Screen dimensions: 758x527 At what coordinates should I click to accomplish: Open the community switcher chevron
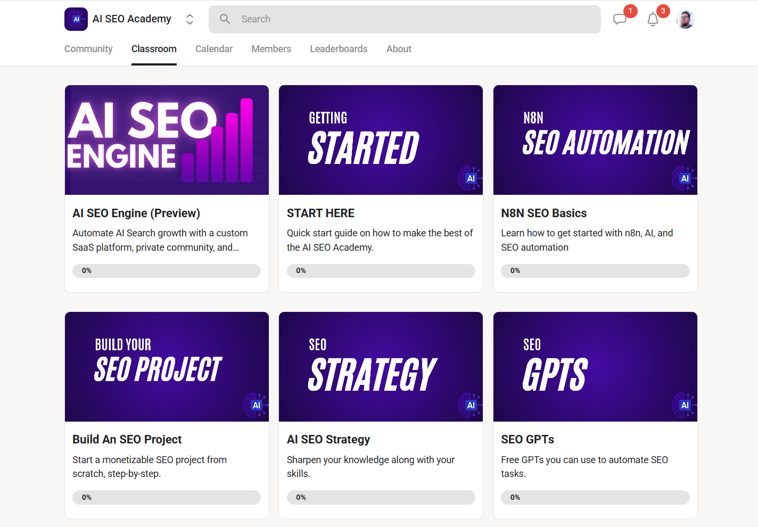(190, 19)
